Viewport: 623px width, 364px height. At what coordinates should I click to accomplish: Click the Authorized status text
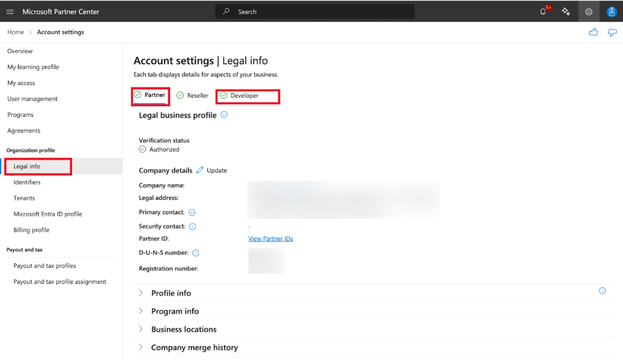164,150
